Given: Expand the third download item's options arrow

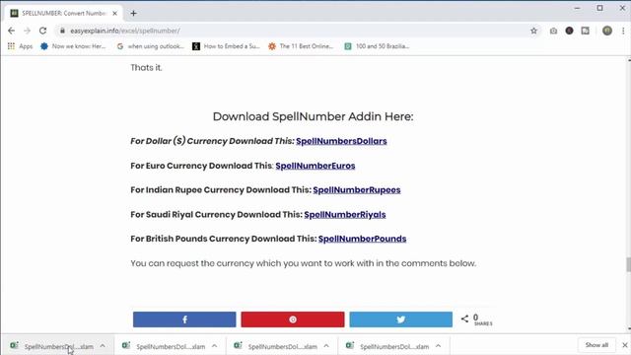Looking at the screenshot, I should pos(326,346).
